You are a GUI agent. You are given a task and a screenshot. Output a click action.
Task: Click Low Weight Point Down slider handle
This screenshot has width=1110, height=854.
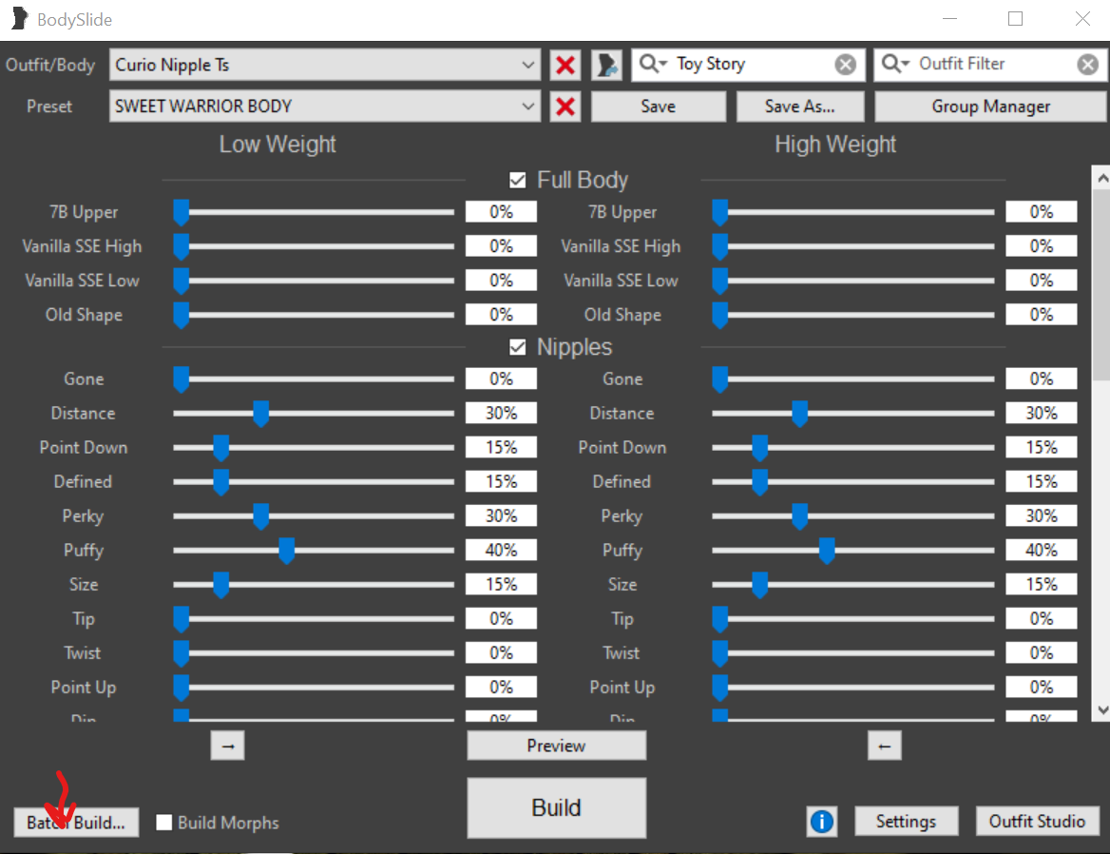pyautogui.click(x=220, y=448)
